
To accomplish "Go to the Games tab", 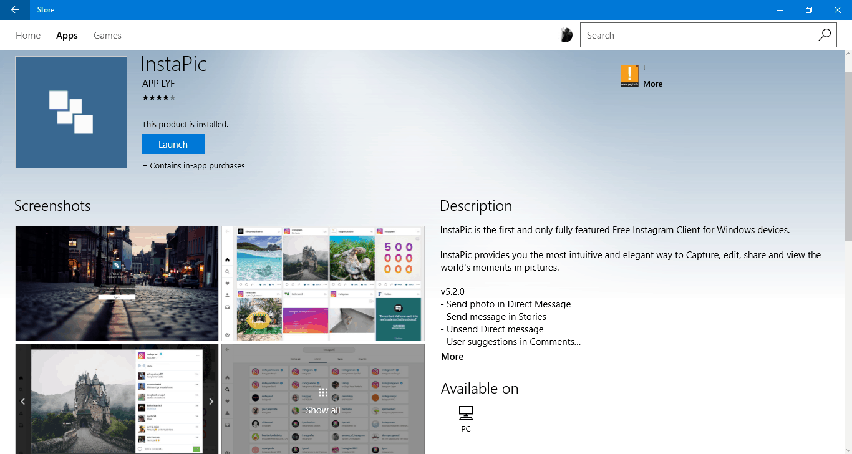I will [x=107, y=36].
